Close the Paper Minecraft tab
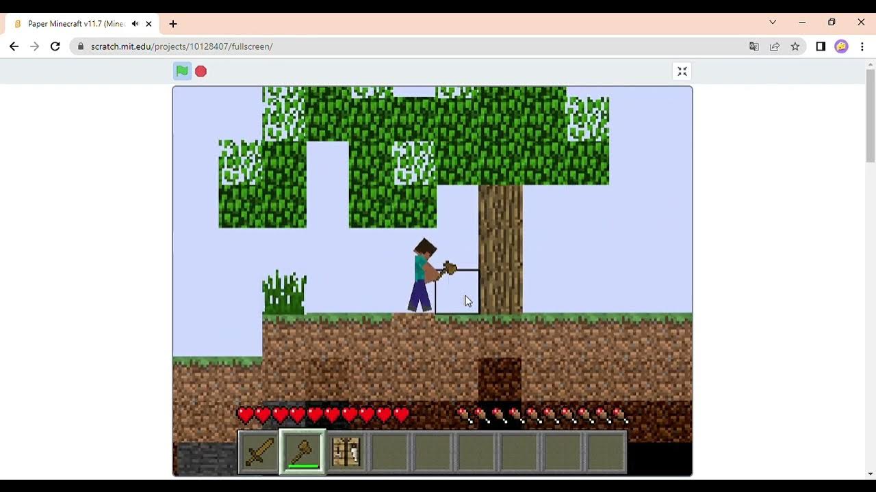The image size is (876, 492). click(x=149, y=23)
